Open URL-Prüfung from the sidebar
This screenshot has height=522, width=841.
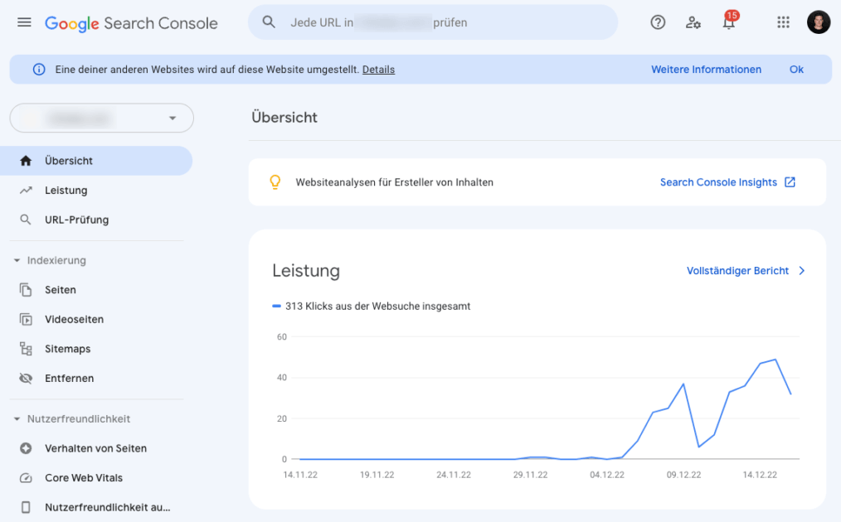(x=76, y=220)
